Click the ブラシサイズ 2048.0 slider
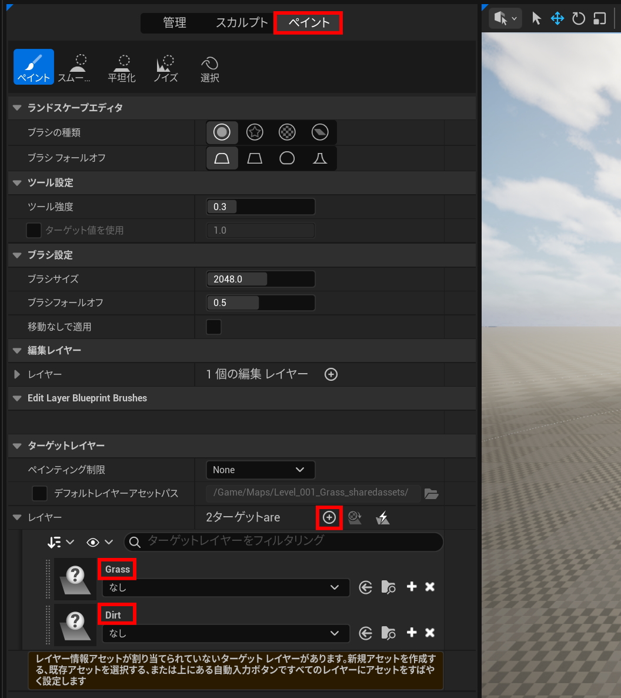Viewport: 621px width, 698px height. click(x=261, y=279)
